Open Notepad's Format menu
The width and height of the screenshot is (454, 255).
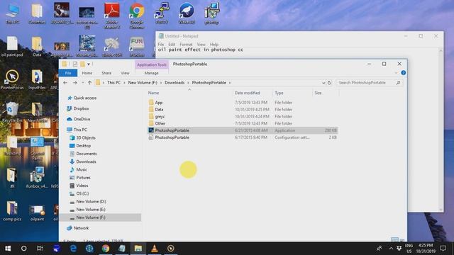click(x=186, y=44)
